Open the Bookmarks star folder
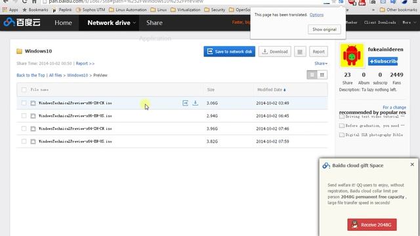The width and height of the screenshot is (420, 236). tap(35, 10)
